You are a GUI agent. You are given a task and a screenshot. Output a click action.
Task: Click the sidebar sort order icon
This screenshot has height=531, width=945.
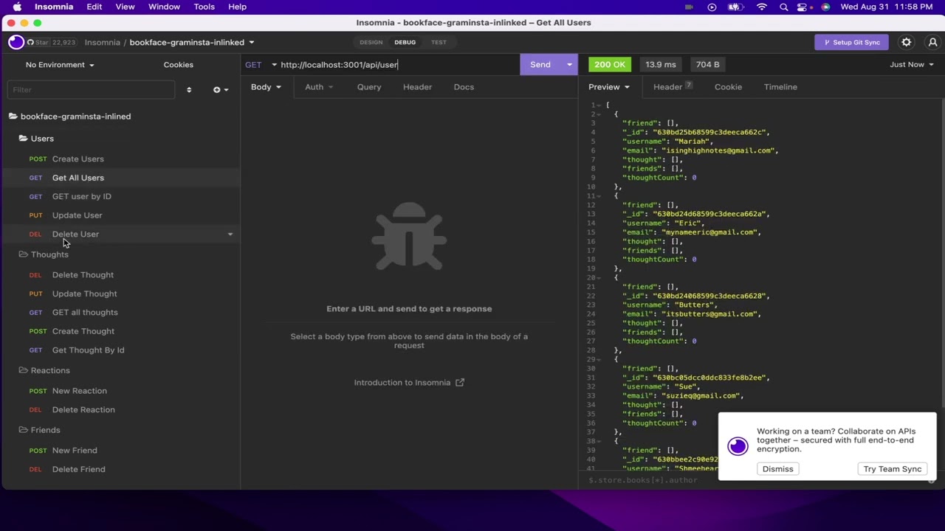tap(189, 90)
